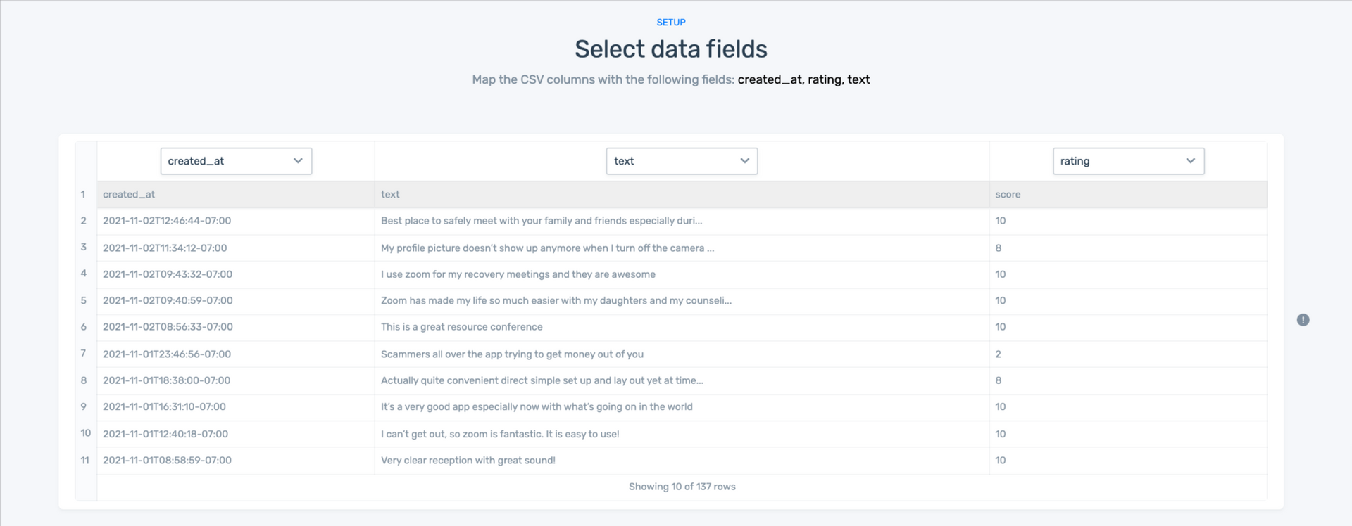Click the 'created_at' header cell in row 1
1352x526 pixels.
point(129,195)
